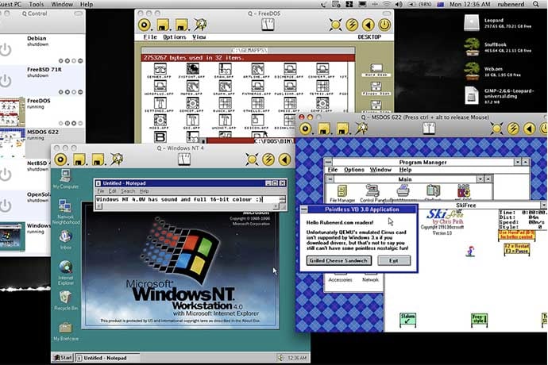Open Program Manager Options menu
548x365 pixels.
(354, 170)
